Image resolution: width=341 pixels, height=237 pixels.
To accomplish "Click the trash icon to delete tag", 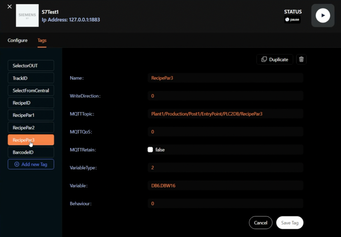I will (301, 60).
